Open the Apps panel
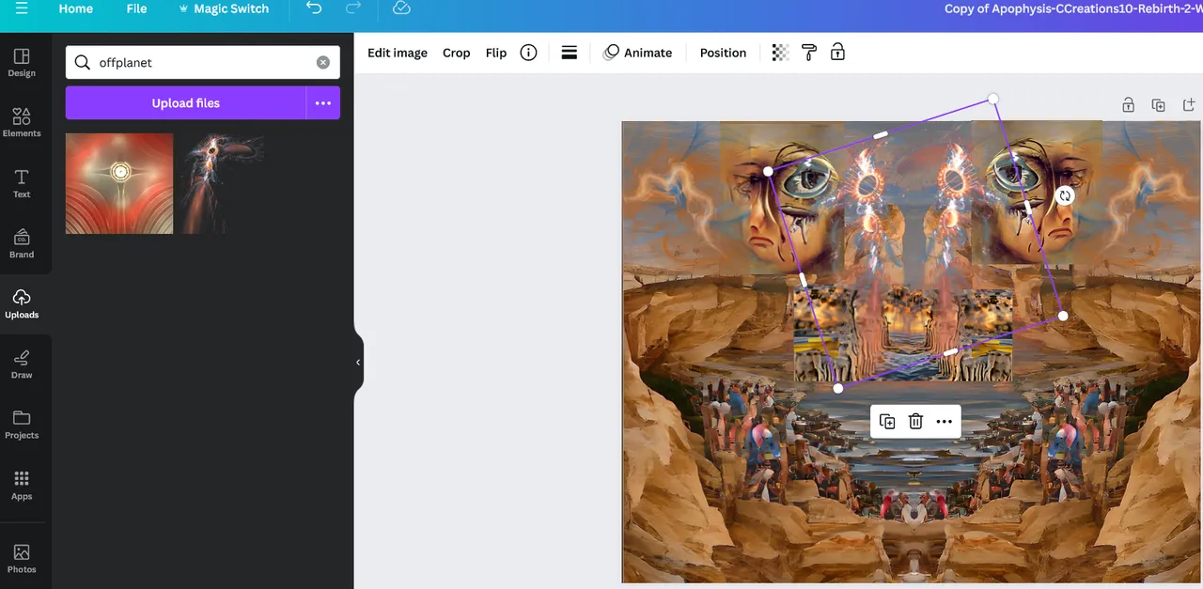Viewport: 1203px width, 589px height. (22, 486)
